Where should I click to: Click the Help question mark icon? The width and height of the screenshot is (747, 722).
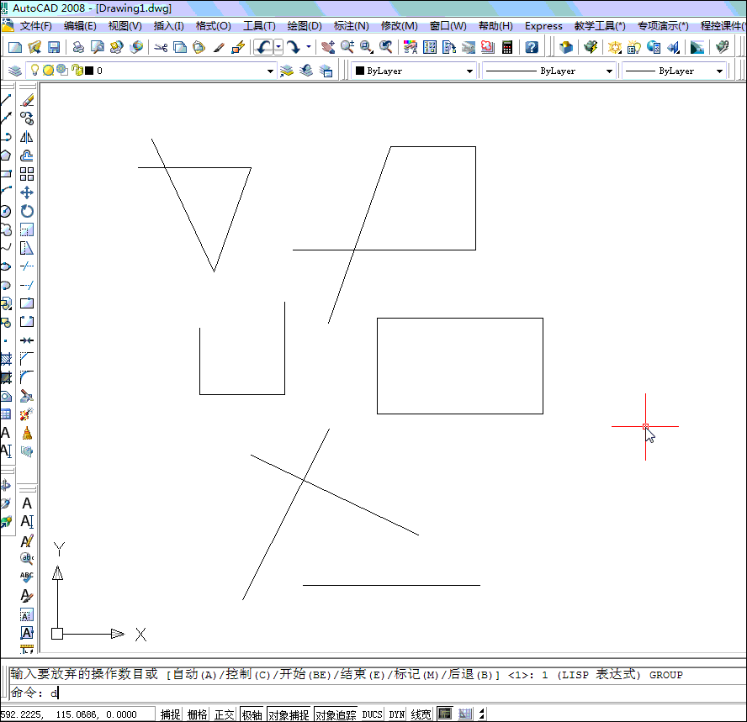(532, 47)
